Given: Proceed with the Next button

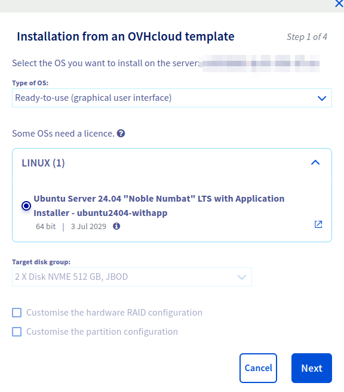Looking at the screenshot, I should [x=312, y=368].
